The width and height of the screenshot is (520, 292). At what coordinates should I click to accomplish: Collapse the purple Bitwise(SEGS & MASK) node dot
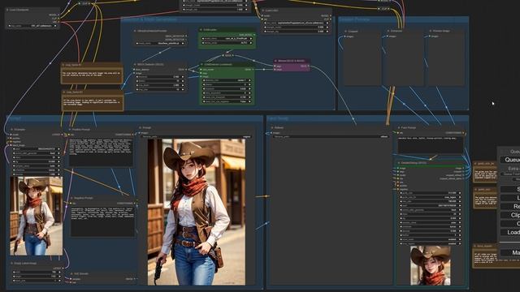point(276,62)
